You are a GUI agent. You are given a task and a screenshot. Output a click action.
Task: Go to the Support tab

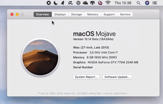coord(109,14)
